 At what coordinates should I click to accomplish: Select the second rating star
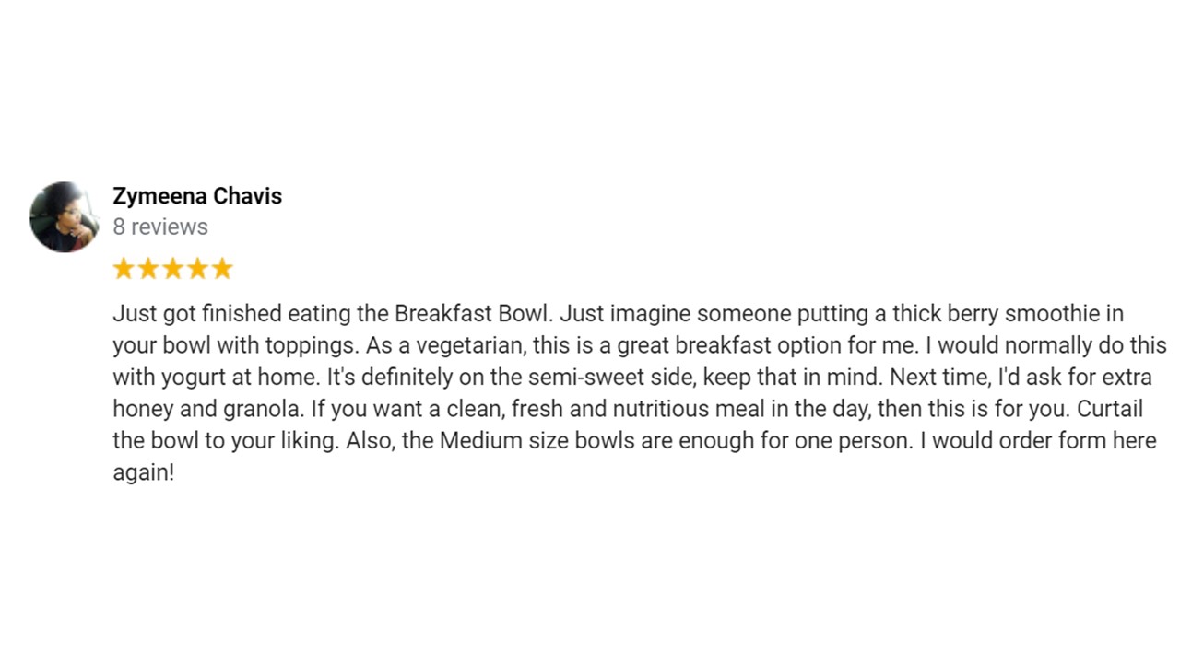[148, 269]
